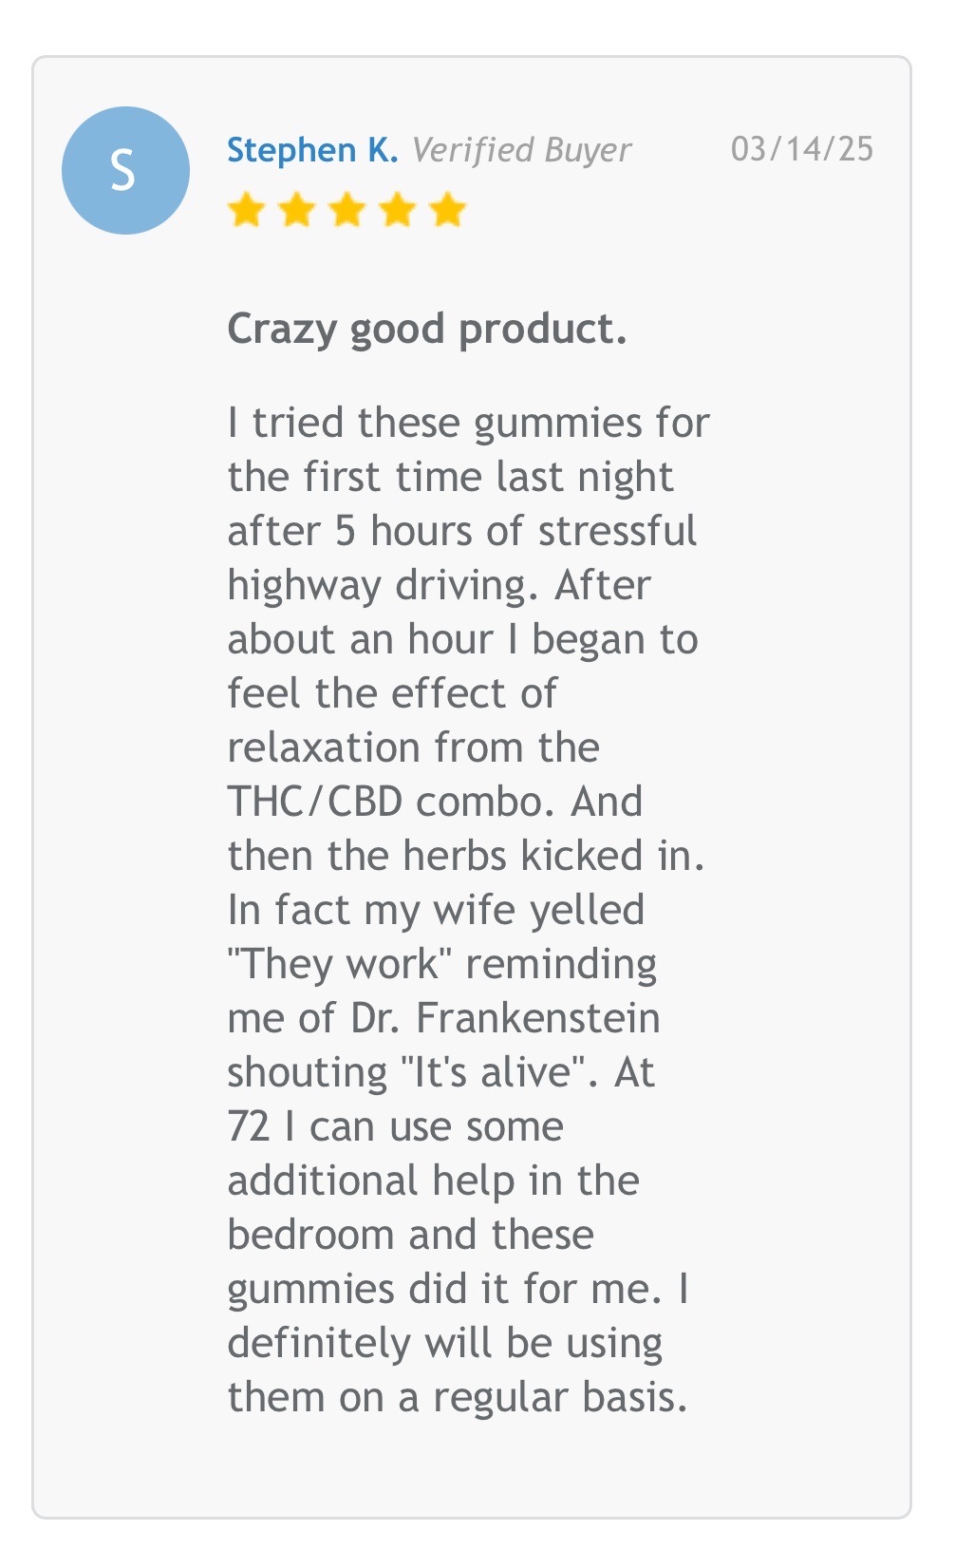
Task: Click the text "THC/CBD combo"
Action: (x=391, y=802)
